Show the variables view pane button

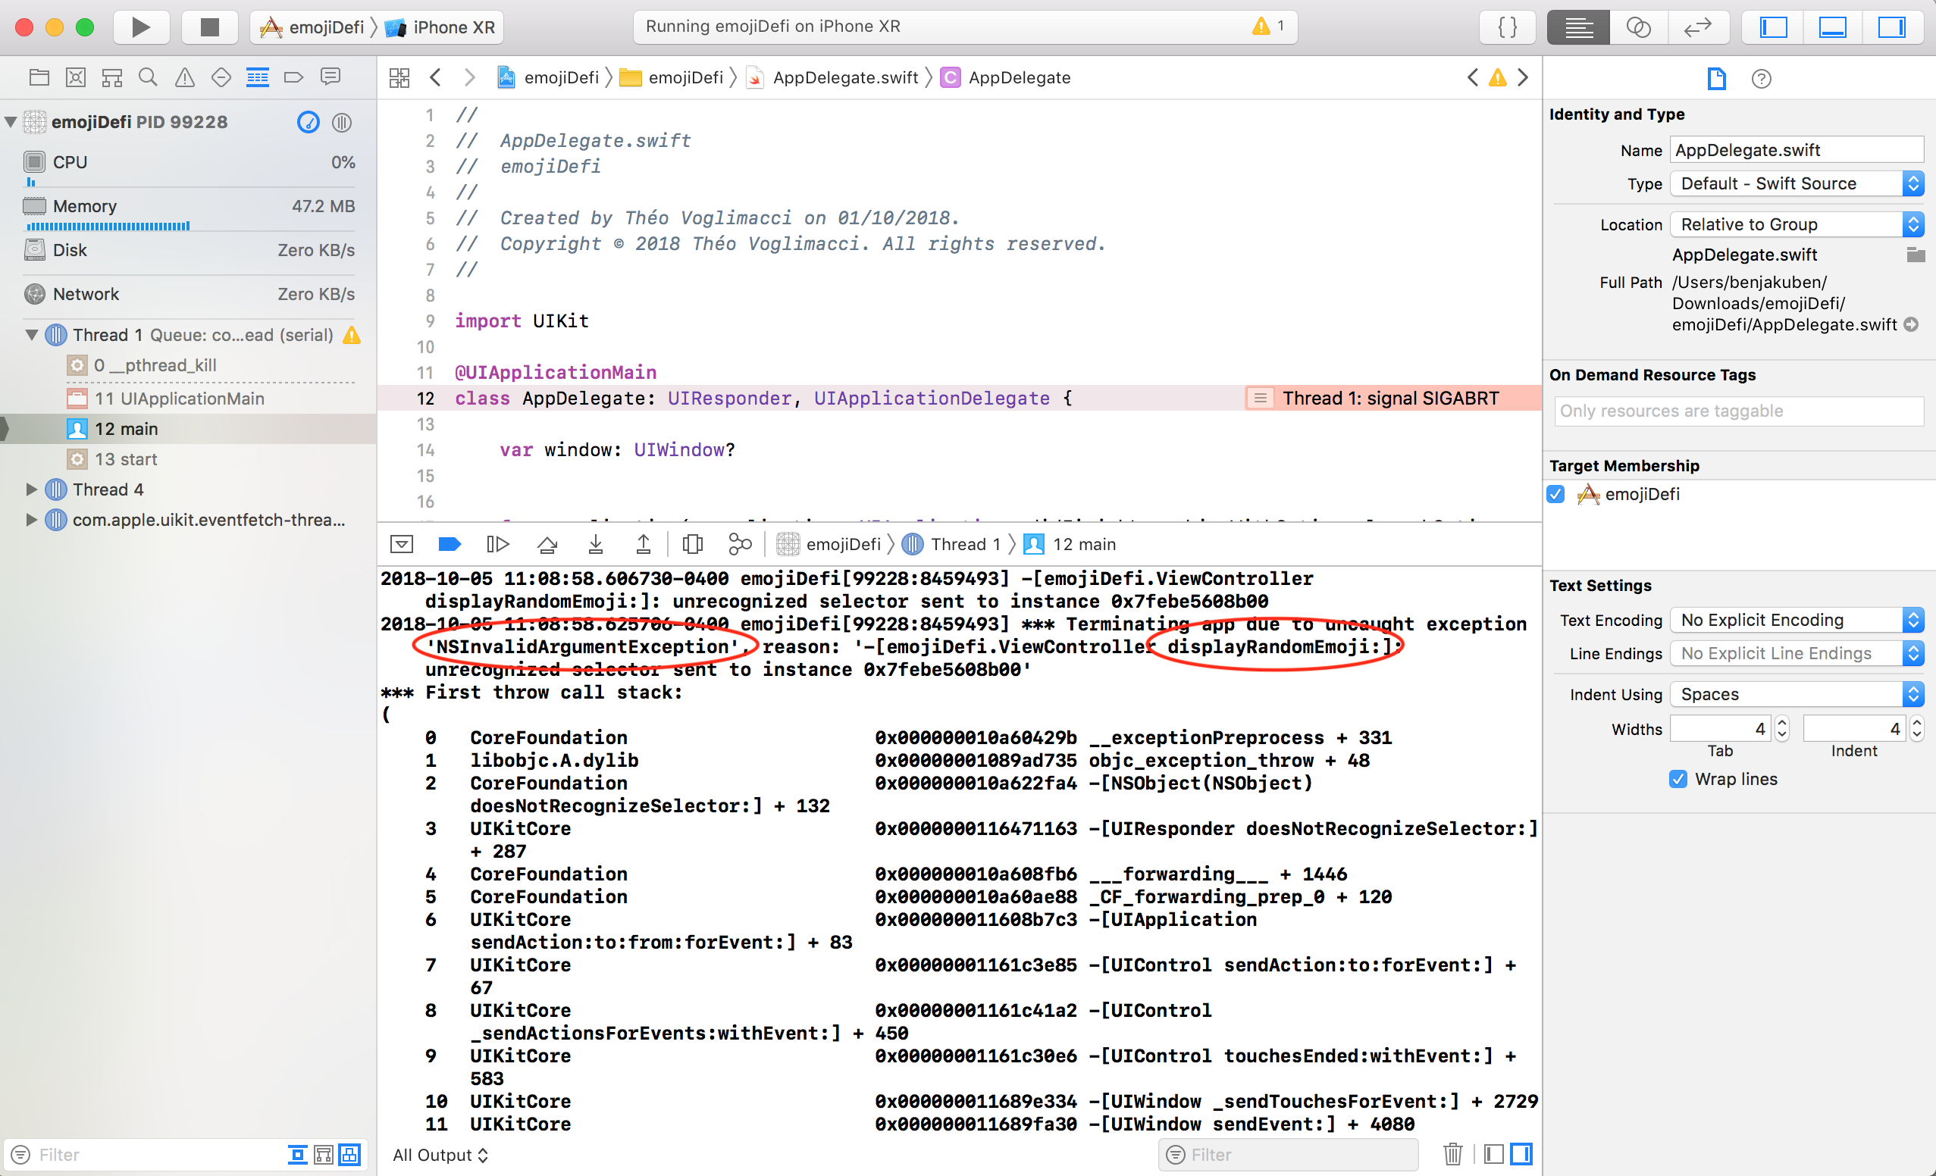(x=1494, y=1155)
